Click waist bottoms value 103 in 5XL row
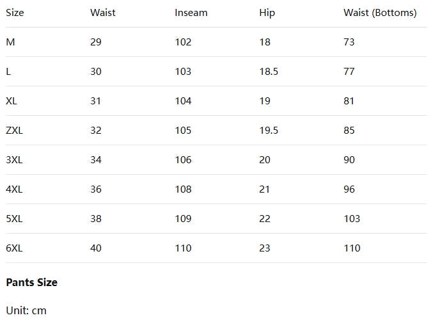428x320 pixels. click(352, 219)
